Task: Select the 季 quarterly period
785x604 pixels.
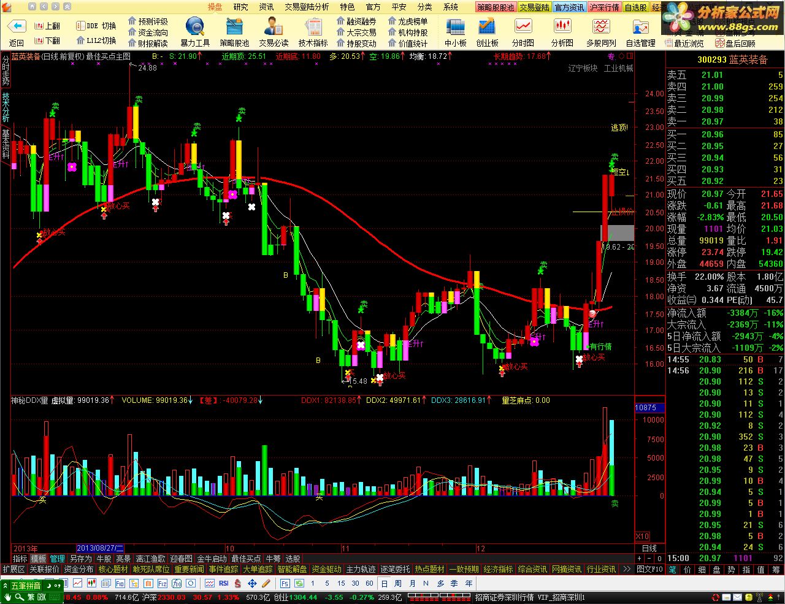Action: 454,583
